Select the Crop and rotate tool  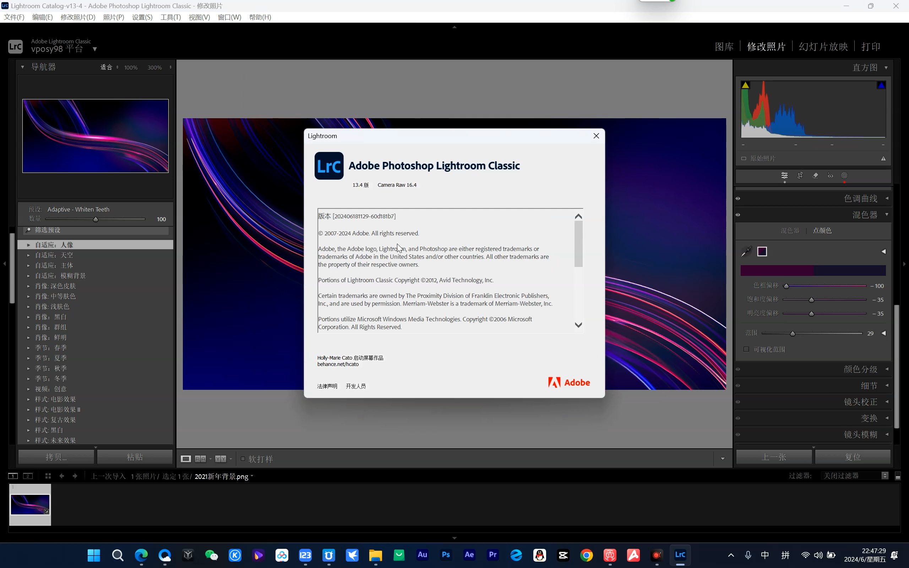(x=800, y=175)
